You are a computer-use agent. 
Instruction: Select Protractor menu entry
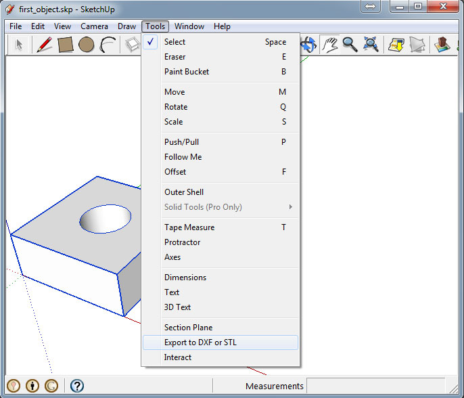click(221, 242)
